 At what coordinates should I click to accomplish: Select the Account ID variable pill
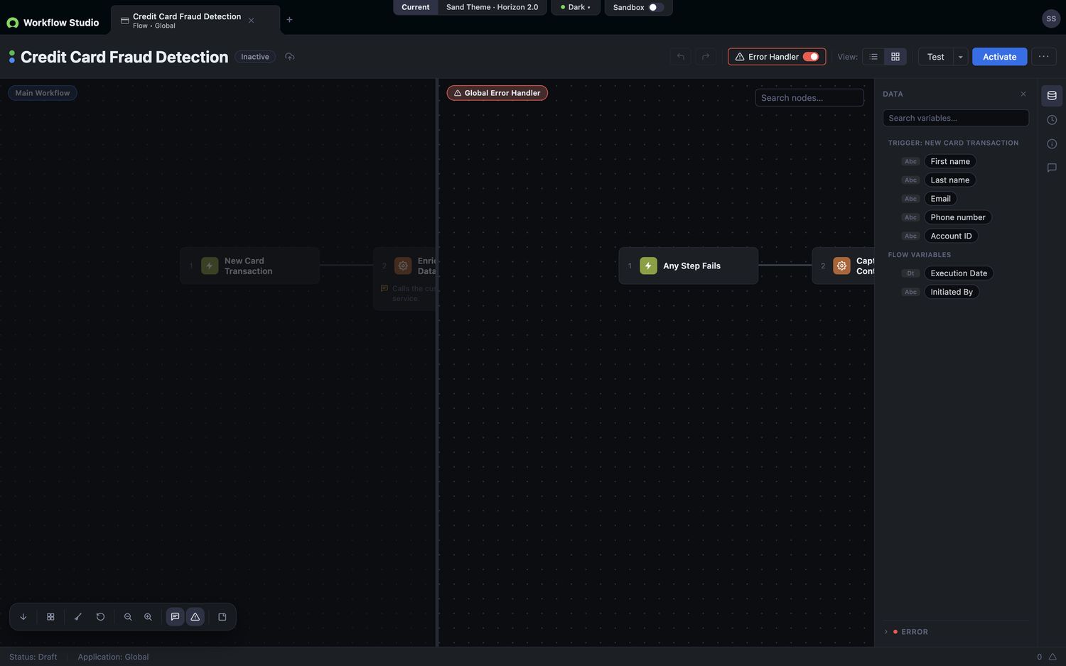coord(951,236)
